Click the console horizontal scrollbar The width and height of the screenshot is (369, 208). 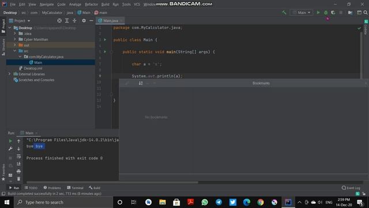coord(112,183)
